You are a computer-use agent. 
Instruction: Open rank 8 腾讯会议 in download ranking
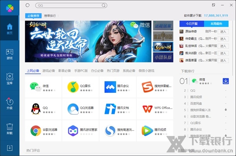pos(196,129)
